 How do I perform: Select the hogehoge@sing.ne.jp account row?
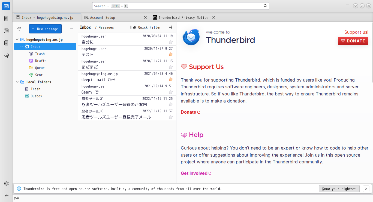(x=45, y=40)
